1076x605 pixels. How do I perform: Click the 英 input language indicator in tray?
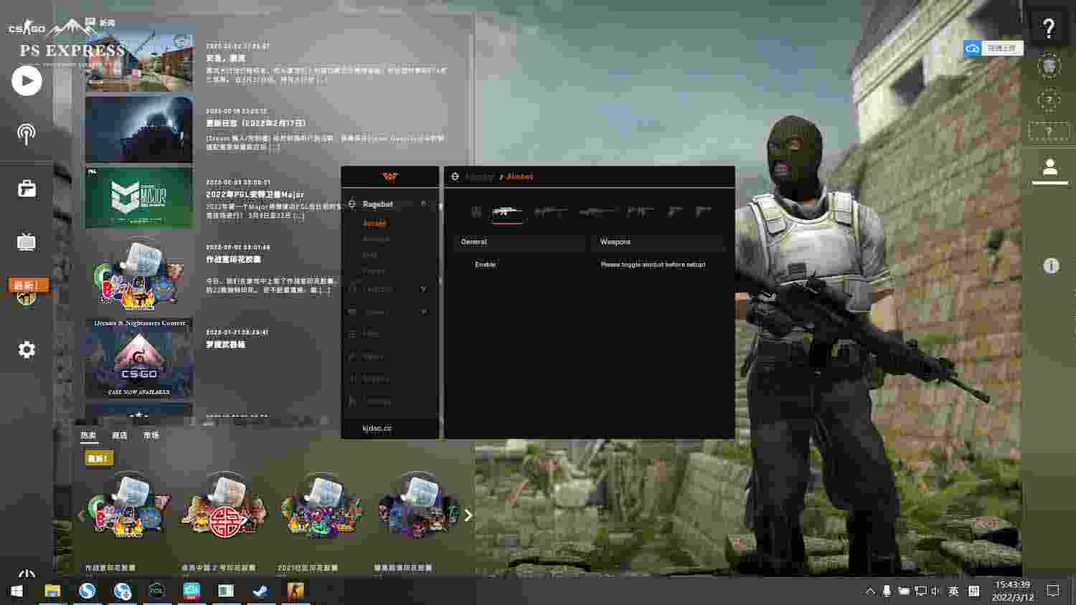(x=953, y=591)
